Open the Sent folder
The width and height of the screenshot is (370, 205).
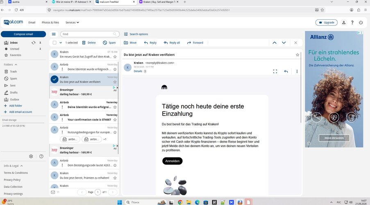point(13,86)
